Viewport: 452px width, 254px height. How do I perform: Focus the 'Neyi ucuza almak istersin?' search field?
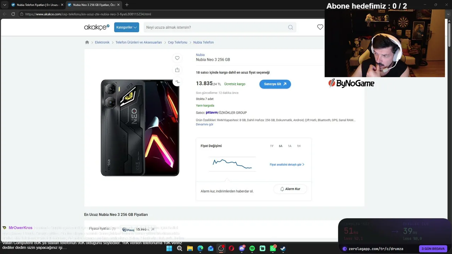[x=215, y=27]
